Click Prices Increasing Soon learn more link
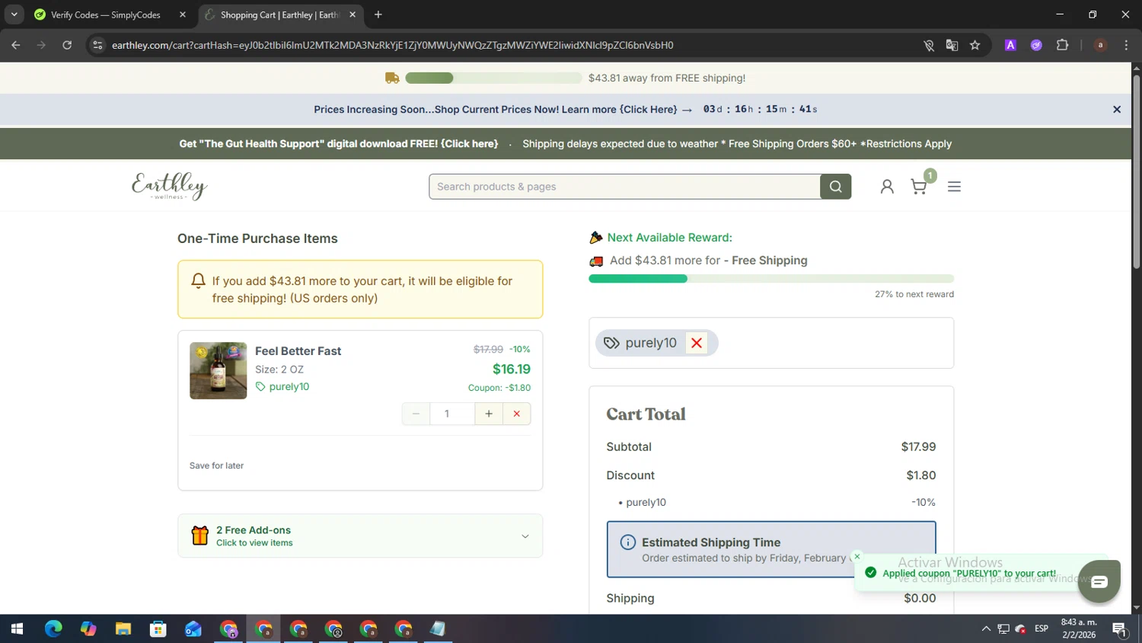 pyautogui.click(x=503, y=110)
